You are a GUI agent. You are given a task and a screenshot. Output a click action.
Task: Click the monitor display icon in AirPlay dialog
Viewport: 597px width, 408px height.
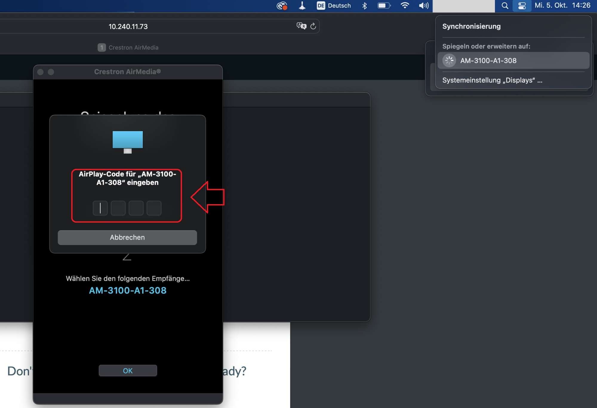click(128, 142)
